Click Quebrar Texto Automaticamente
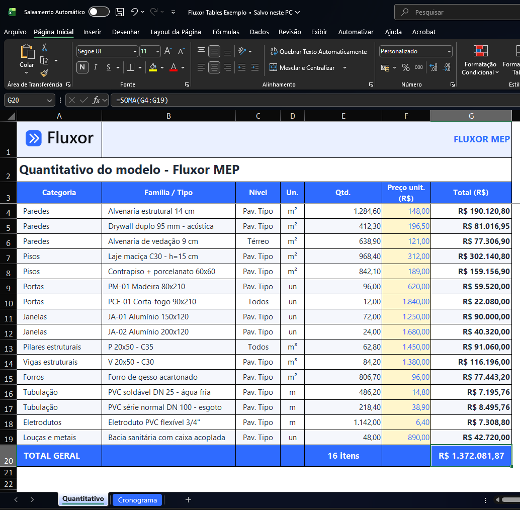This screenshot has width=520, height=510. click(x=318, y=51)
